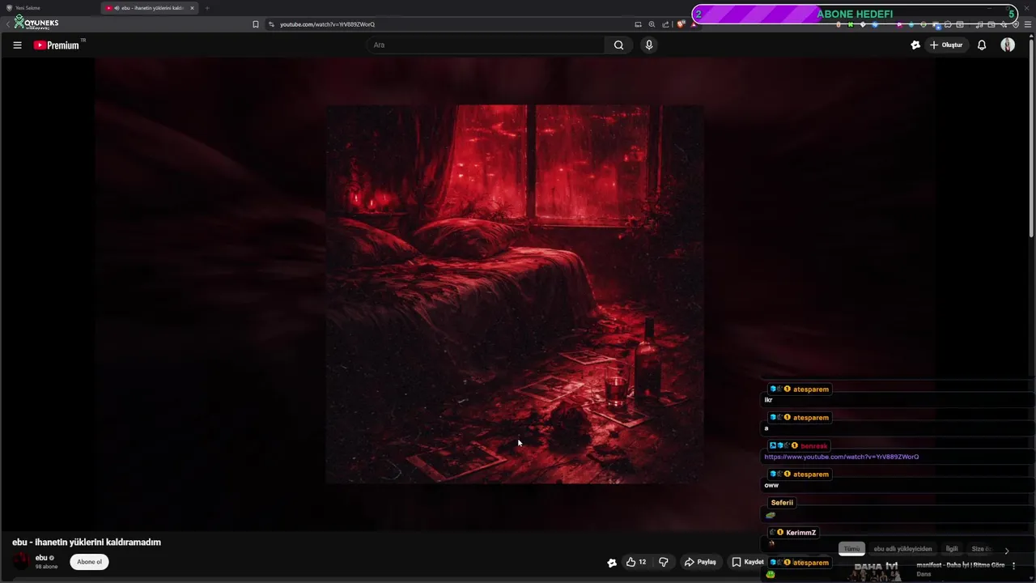1036x583 pixels.
Task: Open the browser main menu icon
Action: (x=1028, y=24)
